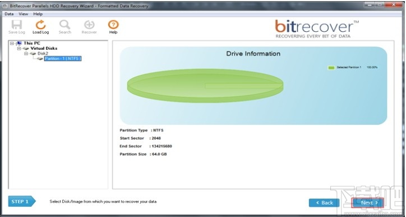This screenshot has width=406, height=217.
Task: Select Virtual Disks in the tree
Action: pyautogui.click(x=44, y=48)
